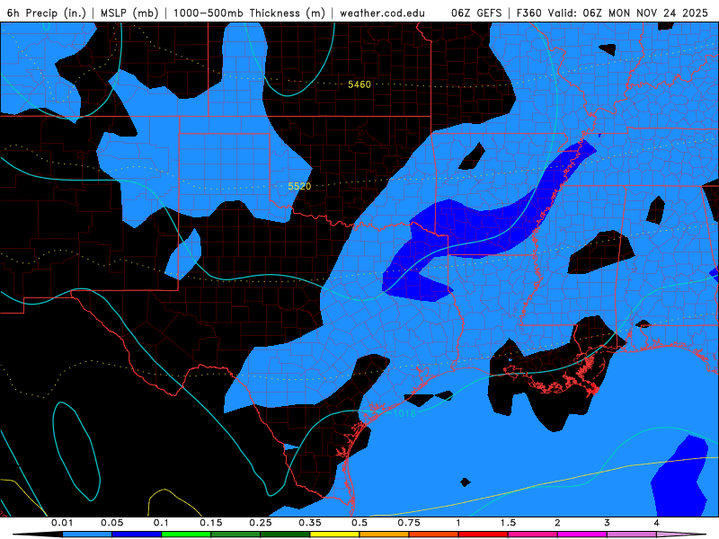
Task: Click the '6h Precip (in.)' title text
Action: (47, 13)
